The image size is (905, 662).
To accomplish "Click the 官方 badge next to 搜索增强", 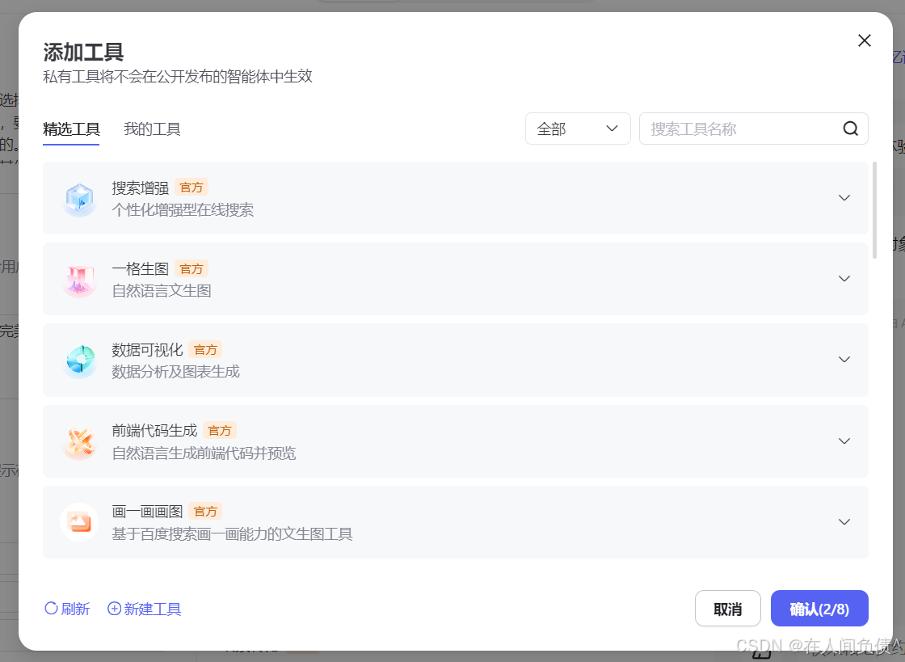I will [x=192, y=187].
